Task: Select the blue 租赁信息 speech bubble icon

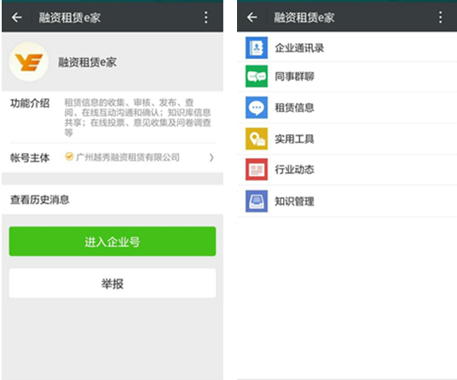Action: click(257, 108)
